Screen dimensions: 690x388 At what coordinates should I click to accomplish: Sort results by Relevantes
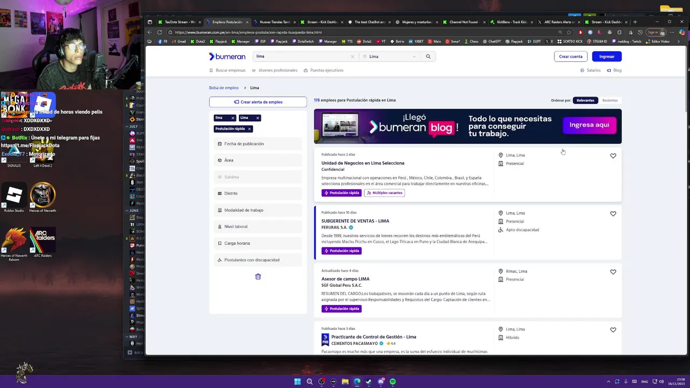585,100
